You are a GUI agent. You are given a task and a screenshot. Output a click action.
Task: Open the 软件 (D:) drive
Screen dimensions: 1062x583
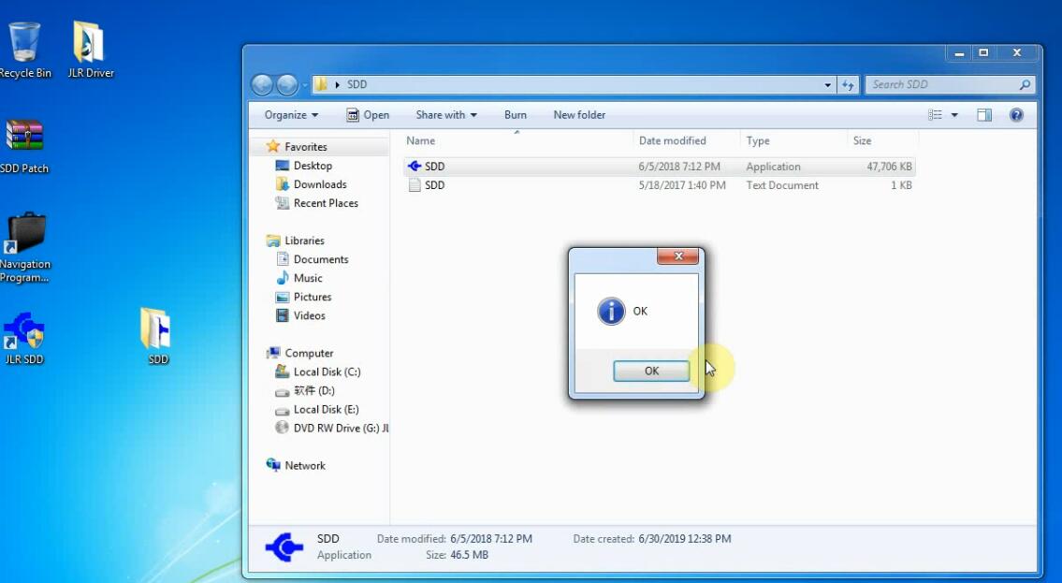(314, 391)
